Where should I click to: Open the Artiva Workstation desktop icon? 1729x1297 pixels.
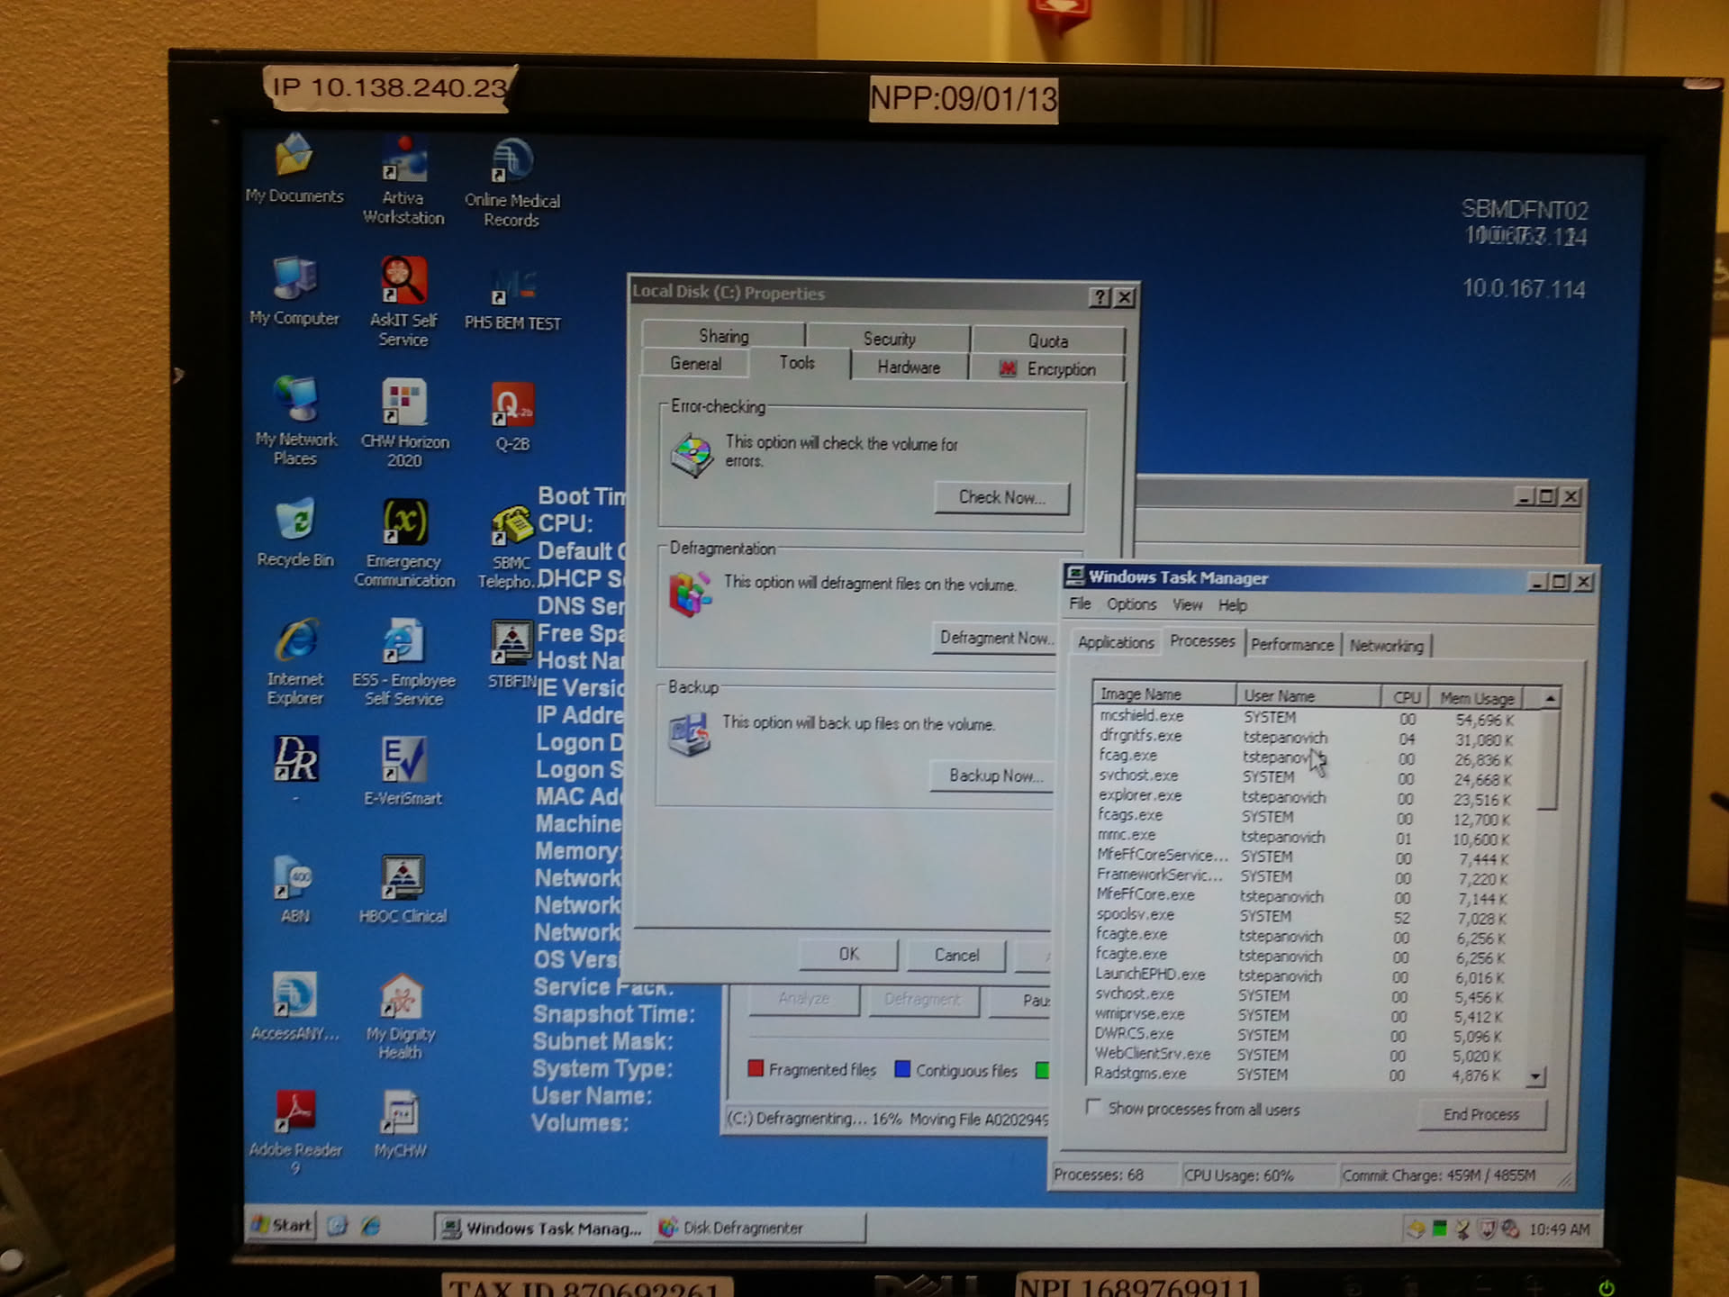point(403,162)
